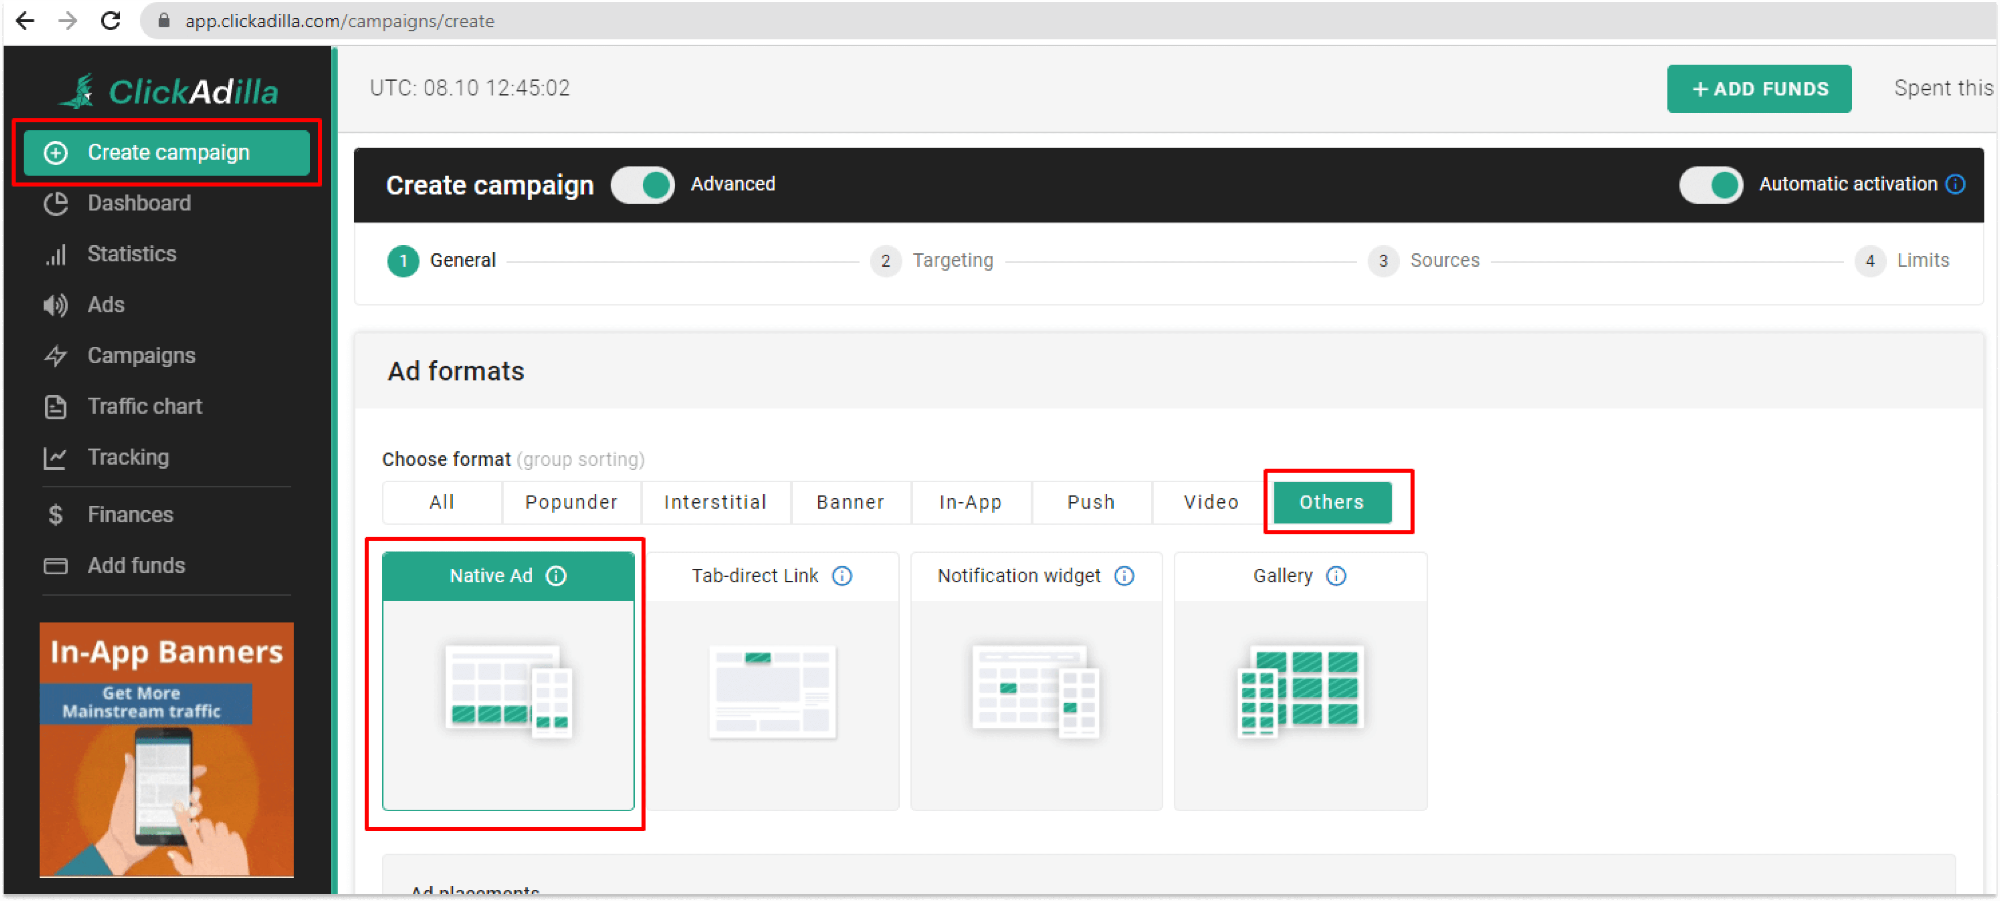This screenshot has width=2000, height=901.
Task: Open Traffic chart in sidebar
Action: coord(145,406)
